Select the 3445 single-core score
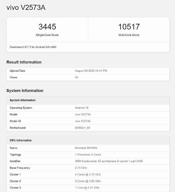Image resolution: width=175 pixels, height=192 pixels. tap(47, 27)
